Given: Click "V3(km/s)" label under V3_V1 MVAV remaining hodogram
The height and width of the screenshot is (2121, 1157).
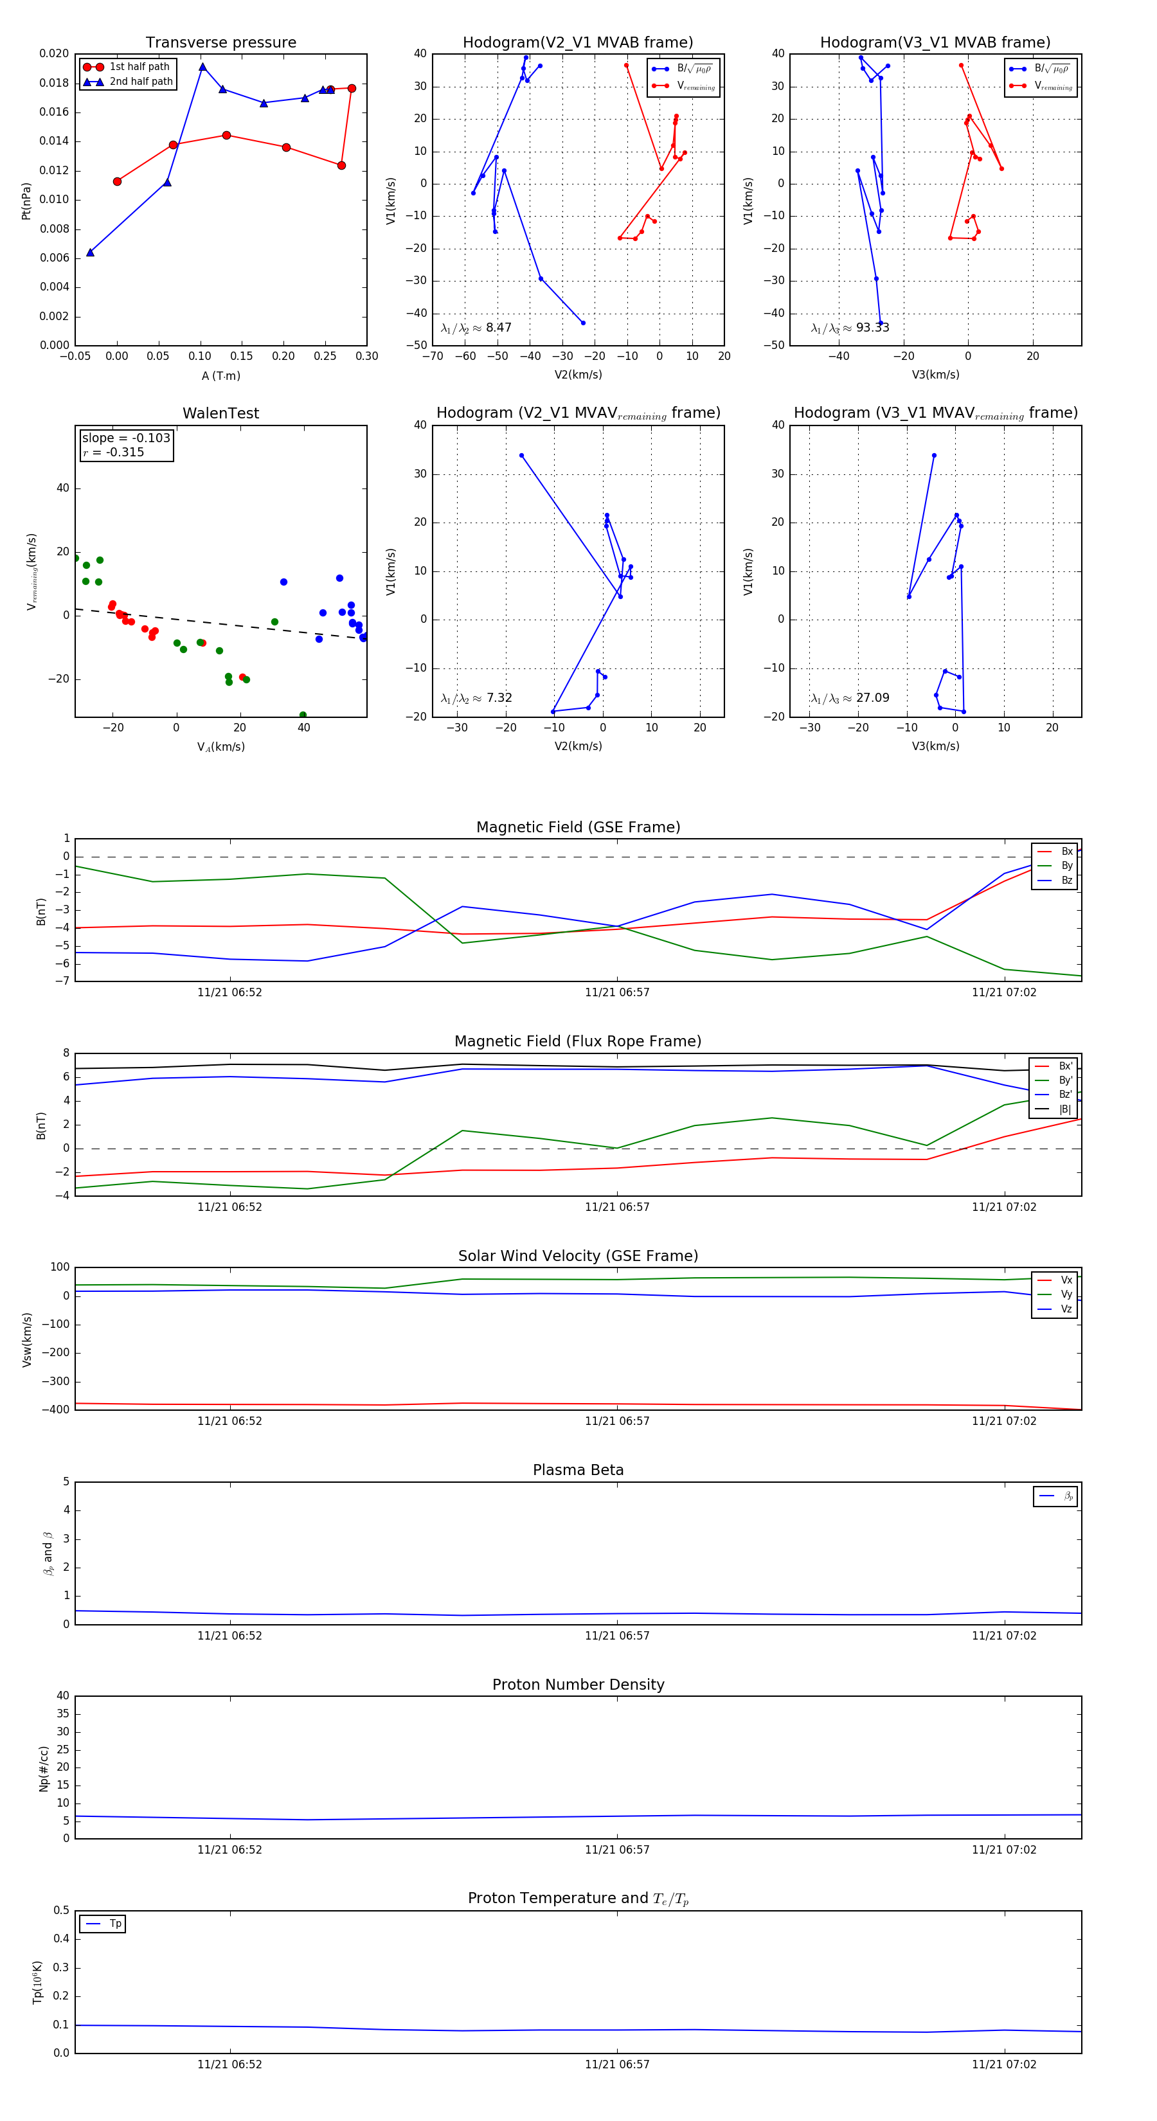Looking at the screenshot, I should tap(935, 746).
